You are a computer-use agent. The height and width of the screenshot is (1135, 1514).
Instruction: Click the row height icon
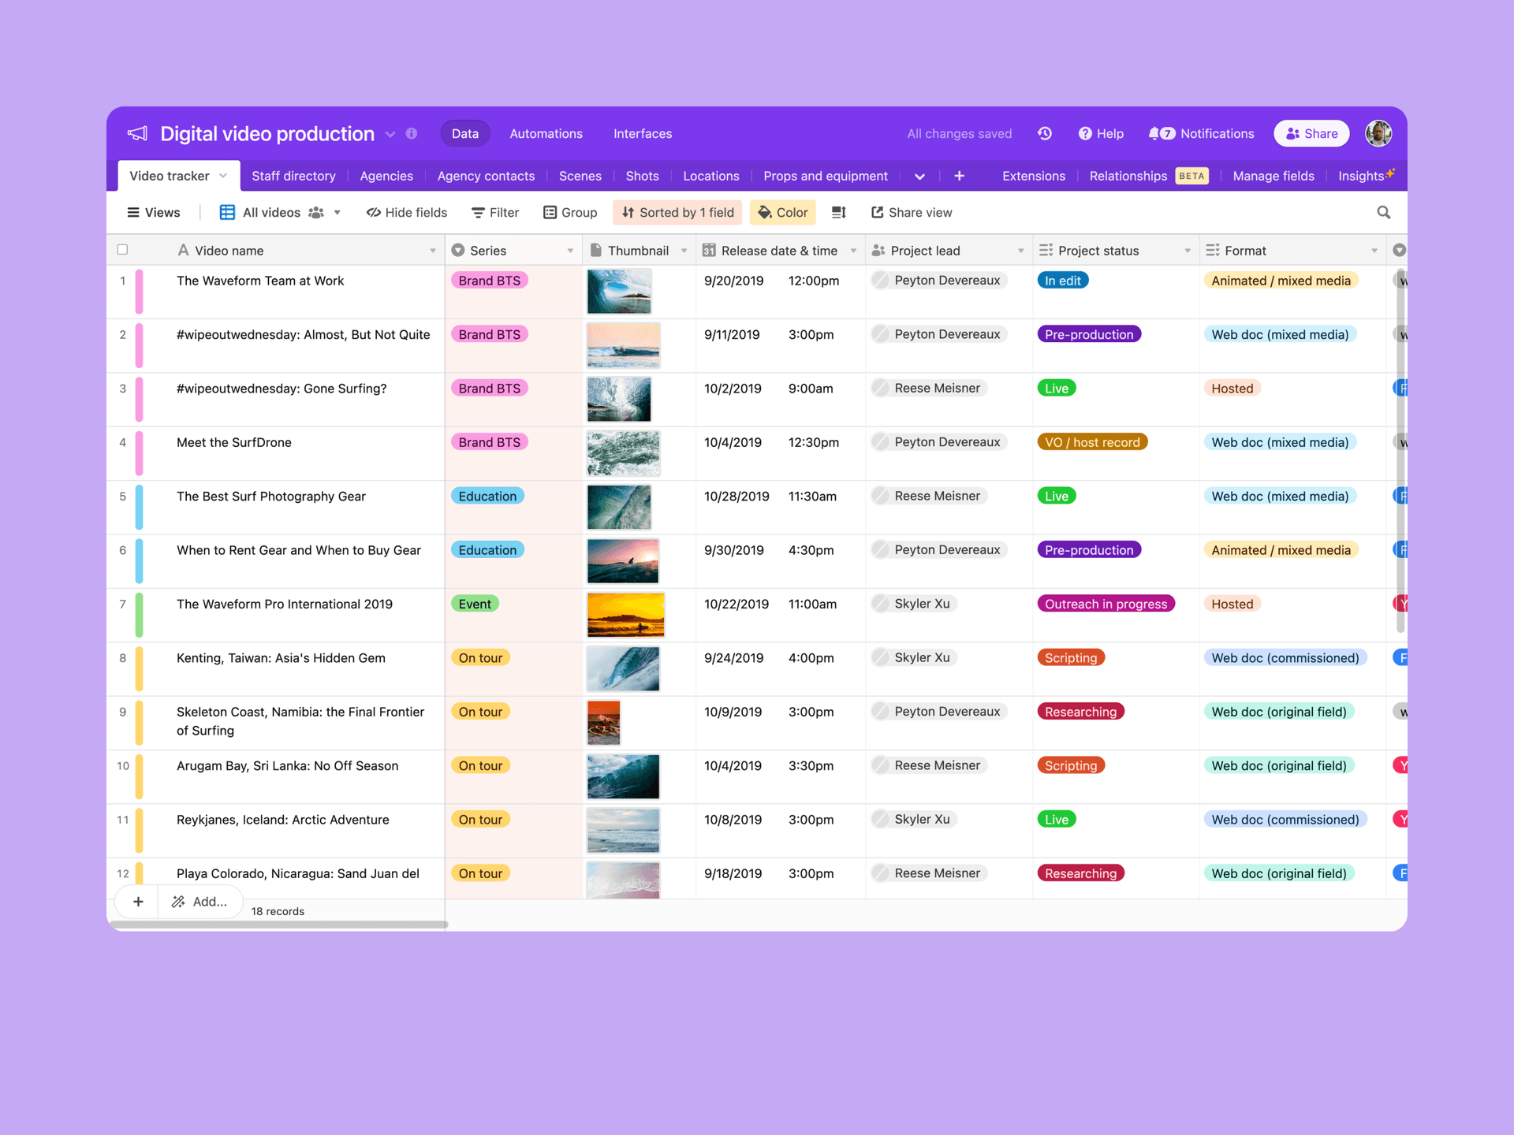click(x=838, y=212)
